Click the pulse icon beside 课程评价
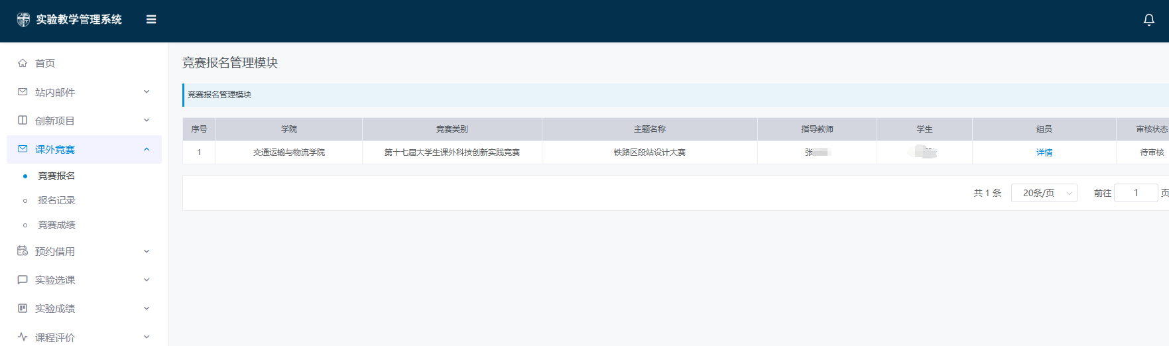This screenshot has height=346, width=1169. tap(23, 337)
